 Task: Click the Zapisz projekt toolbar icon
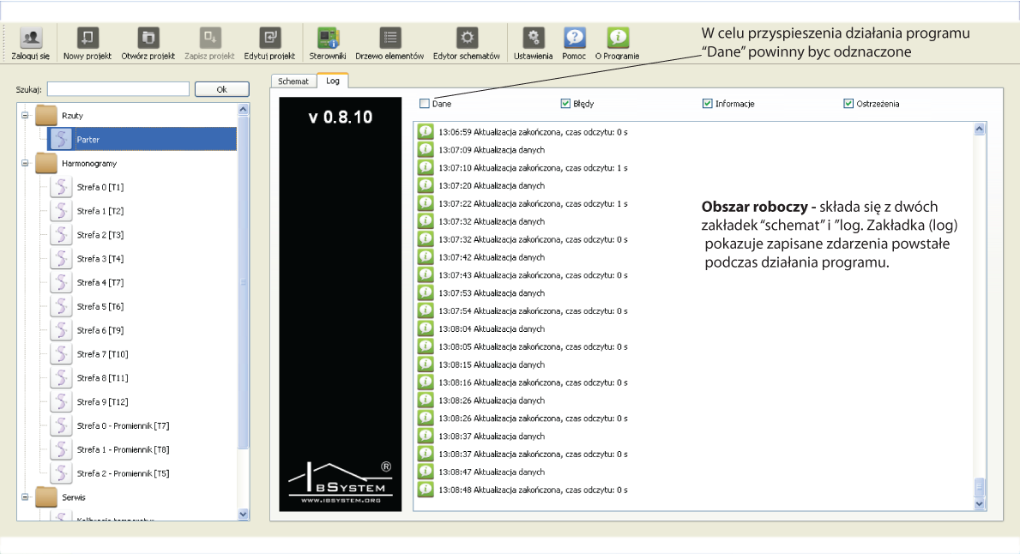tap(209, 39)
